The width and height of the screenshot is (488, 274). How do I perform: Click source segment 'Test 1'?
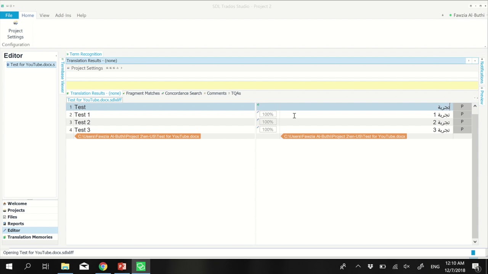click(x=82, y=115)
